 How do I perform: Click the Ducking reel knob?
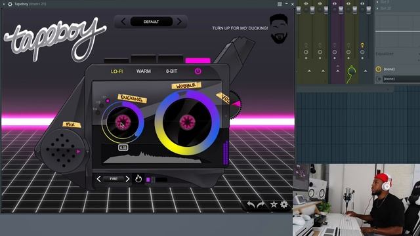(123, 123)
